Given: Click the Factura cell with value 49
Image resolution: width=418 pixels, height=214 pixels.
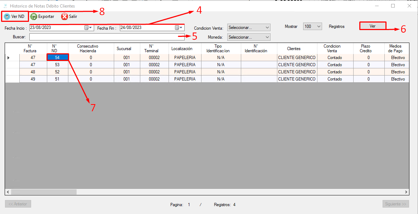Looking at the screenshot, I should [33, 79].
